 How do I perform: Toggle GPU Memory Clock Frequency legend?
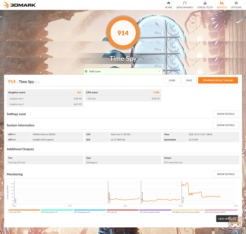(188, 211)
